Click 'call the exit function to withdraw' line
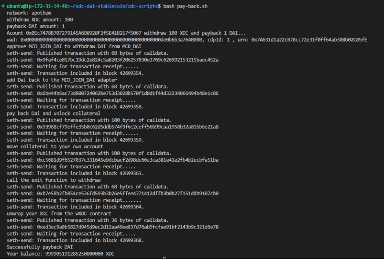Screen dimensions: 384x259 pyautogui.click(x=54, y=180)
